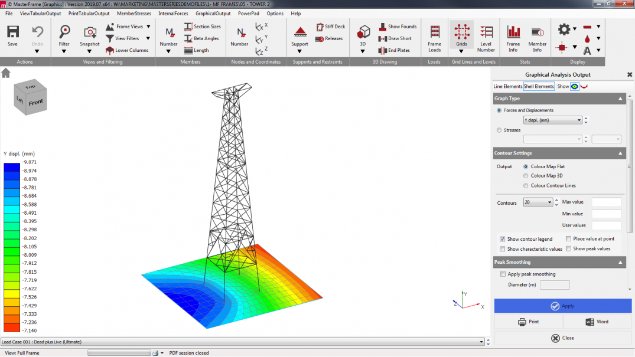The image size is (635, 357).
Task: Show X coordinates
Action: pyautogui.click(x=261, y=27)
